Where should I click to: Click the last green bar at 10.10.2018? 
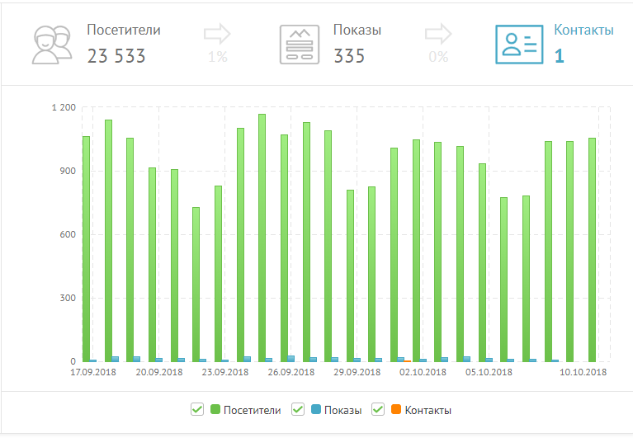click(592, 250)
